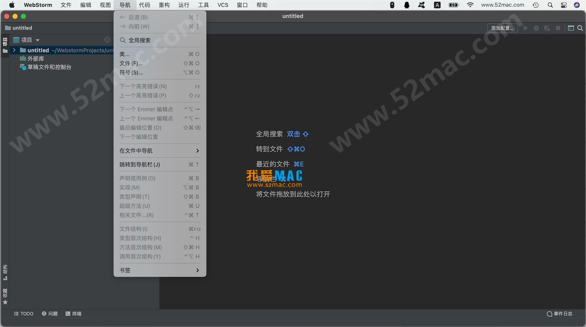Open the 运行 menu in menu bar

(184, 5)
